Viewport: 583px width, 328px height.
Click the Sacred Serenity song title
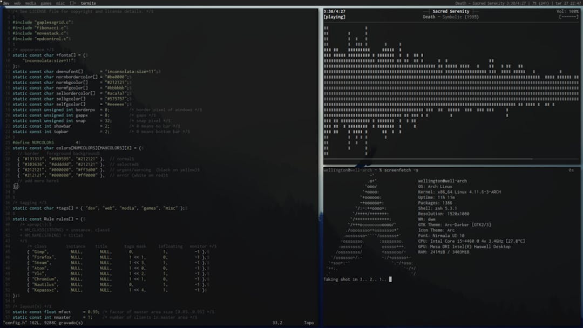tap(451, 11)
